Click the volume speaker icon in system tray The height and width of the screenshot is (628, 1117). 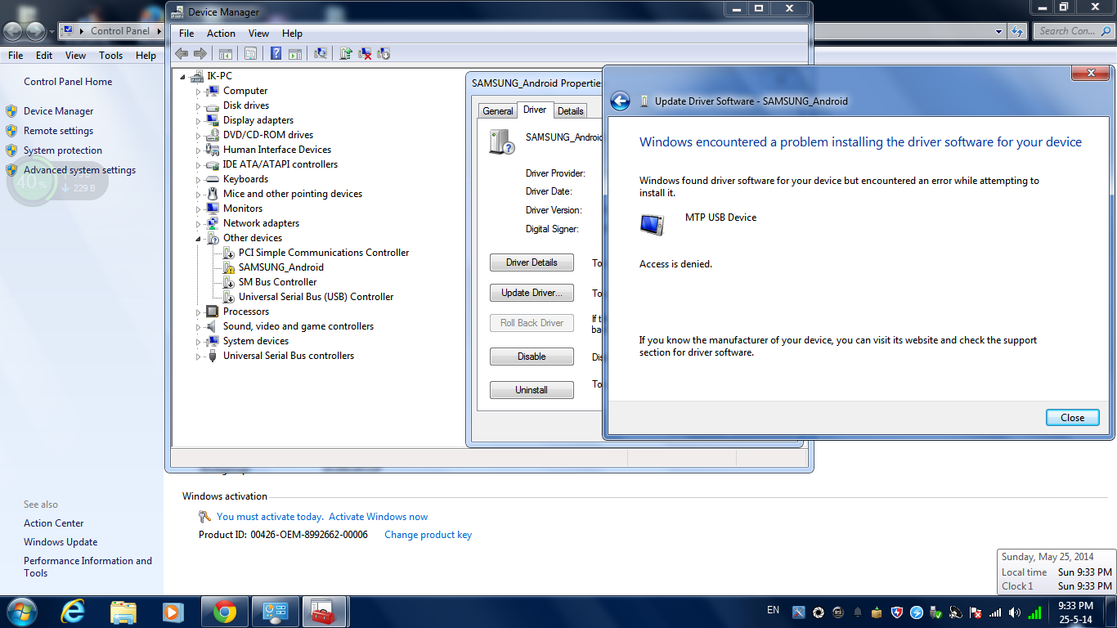tap(1015, 612)
